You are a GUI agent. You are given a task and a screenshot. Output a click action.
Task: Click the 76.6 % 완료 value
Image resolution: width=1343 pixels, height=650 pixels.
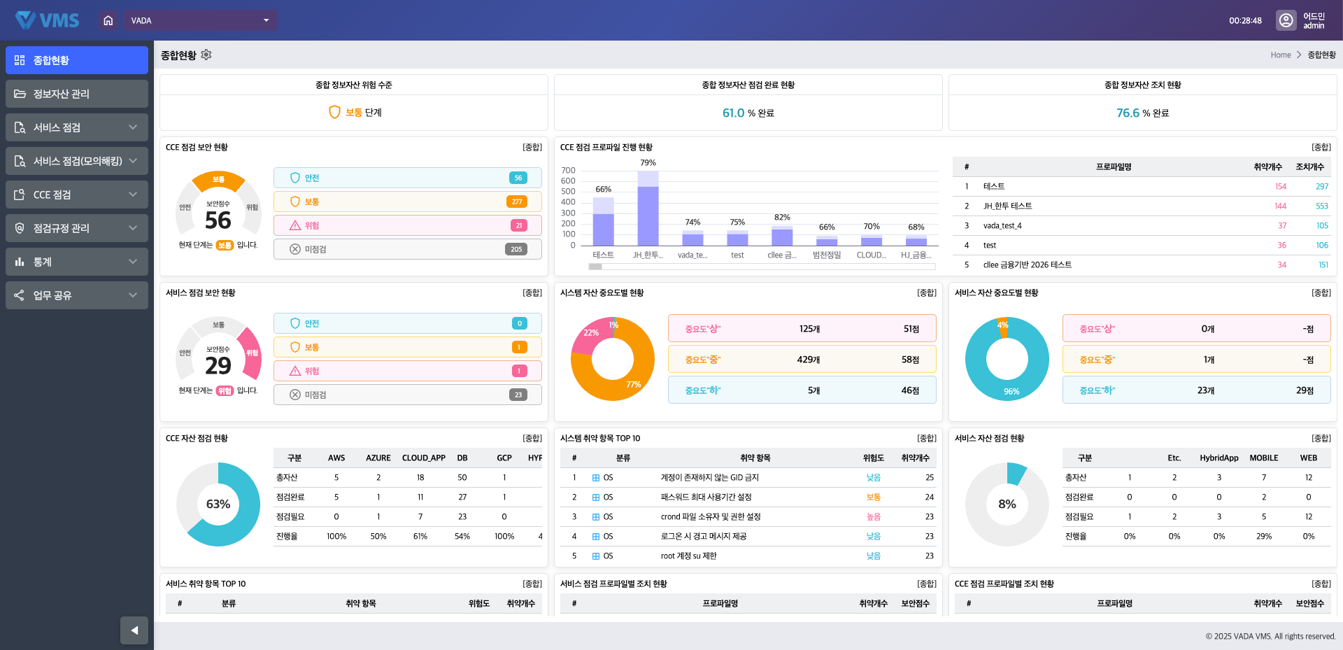pyautogui.click(x=1142, y=113)
